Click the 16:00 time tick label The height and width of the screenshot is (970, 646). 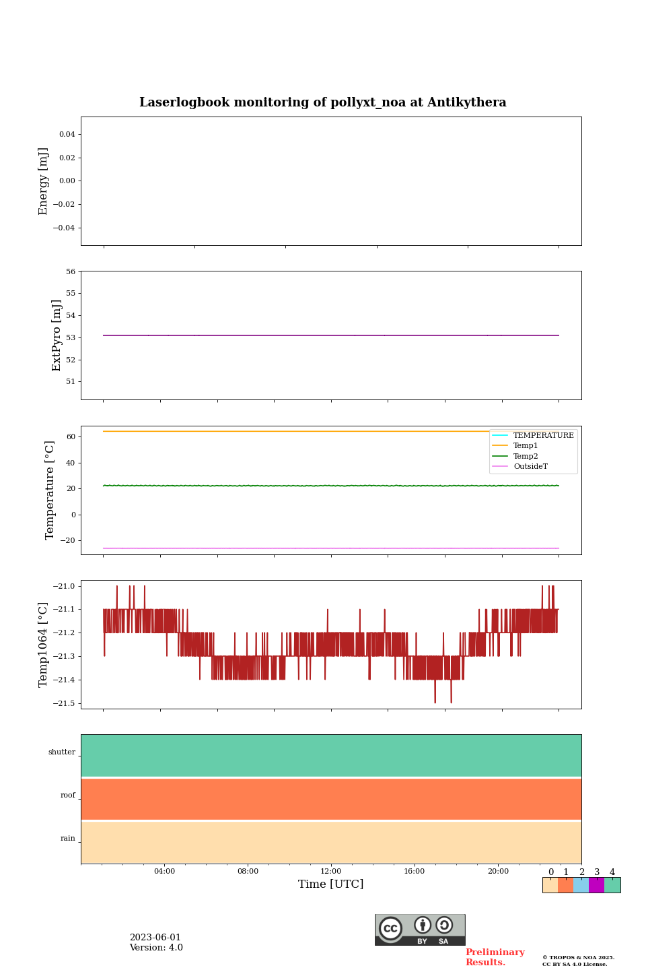(415, 871)
